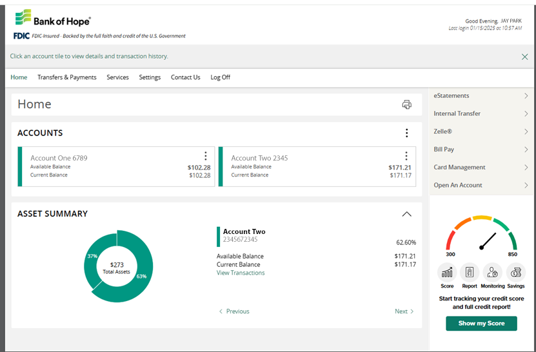
Task: Open Zelle from the side panel
Action: point(481,132)
